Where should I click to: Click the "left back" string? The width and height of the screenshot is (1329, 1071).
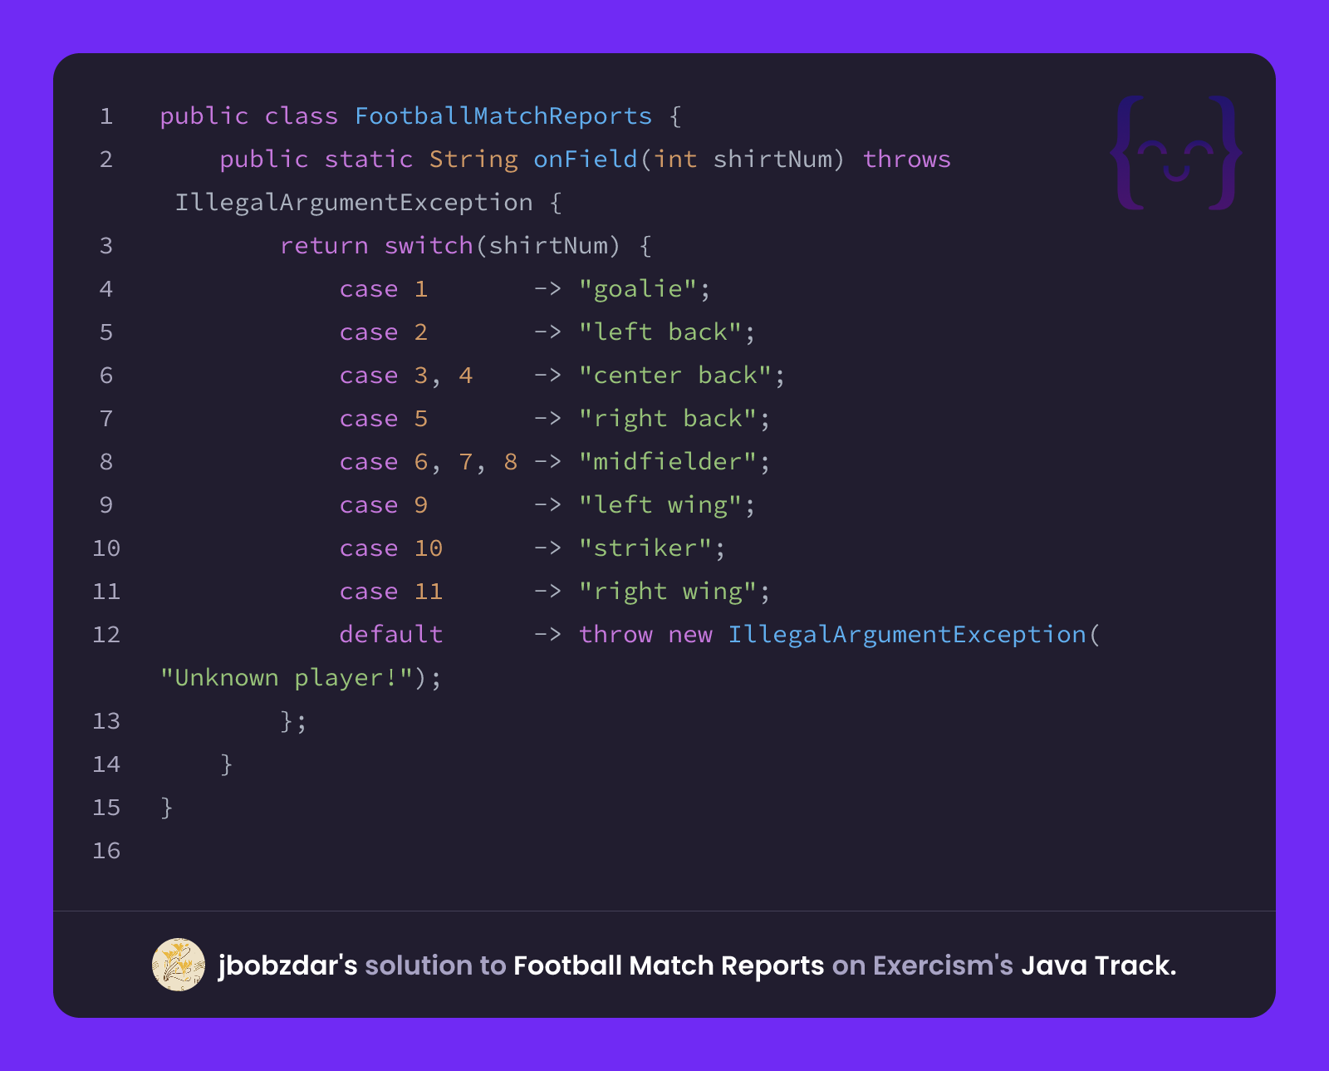coord(660,332)
